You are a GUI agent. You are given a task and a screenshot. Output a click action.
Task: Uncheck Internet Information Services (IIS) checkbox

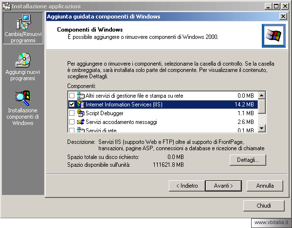(x=72, y=105)
